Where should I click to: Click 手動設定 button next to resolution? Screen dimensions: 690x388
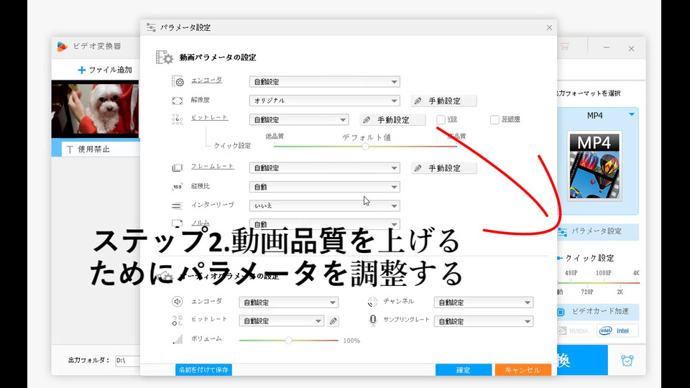click(x=443, y=101)
